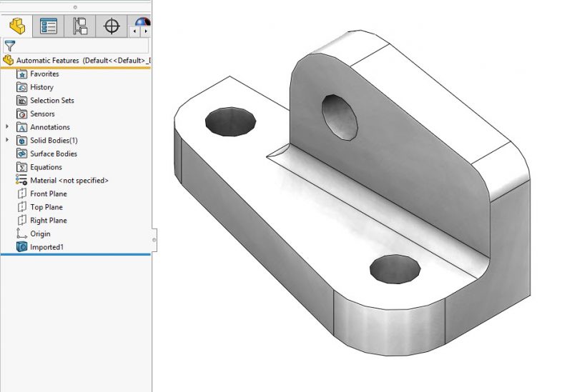Select the Imported1 feature
Image resolution: width=572 pixels, height=392 pixels.
pyautogui.click(x=46, y=247)
